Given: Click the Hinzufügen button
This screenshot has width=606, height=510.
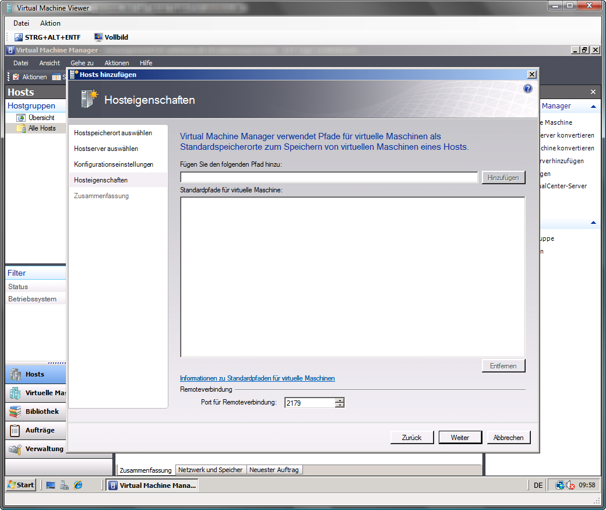Looking at the screenshot, I should [503, 177].
